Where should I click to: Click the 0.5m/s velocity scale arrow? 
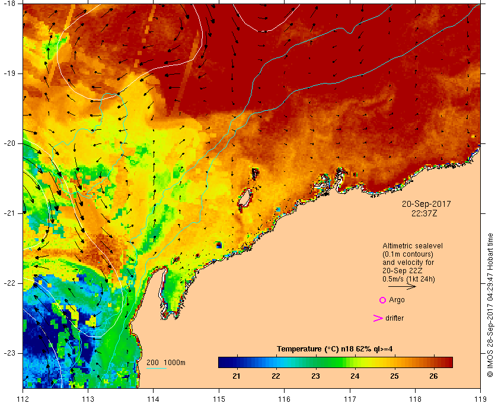(x=402, y=286)
